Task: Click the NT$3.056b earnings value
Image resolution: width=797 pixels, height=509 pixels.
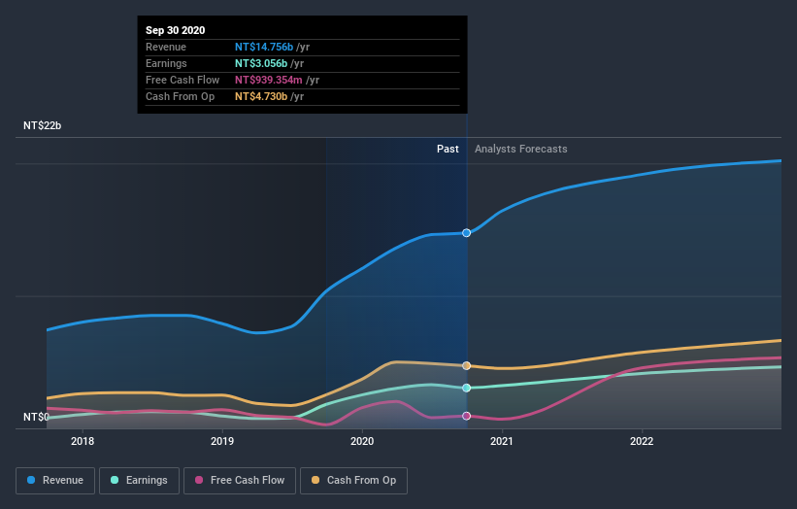Action: click(x=261, y=63)
